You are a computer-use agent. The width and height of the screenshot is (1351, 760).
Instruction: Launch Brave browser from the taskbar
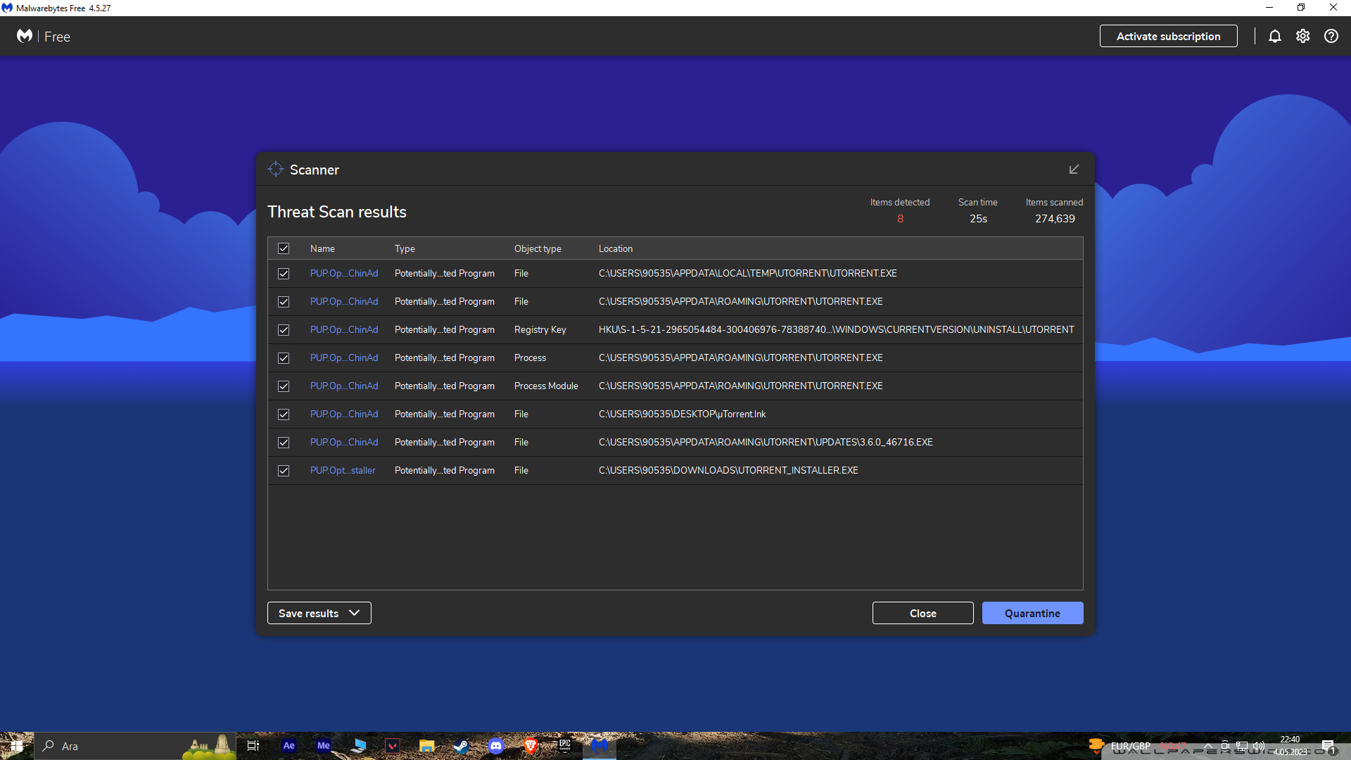coord(531,746)
